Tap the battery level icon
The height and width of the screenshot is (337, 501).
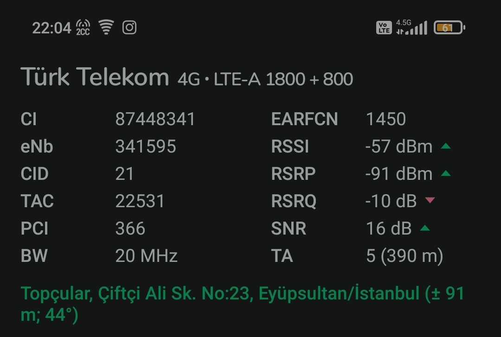click(449, 27)
